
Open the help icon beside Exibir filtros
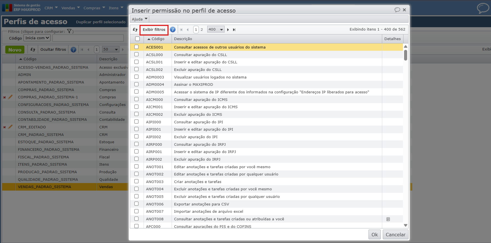coord(173,29)
